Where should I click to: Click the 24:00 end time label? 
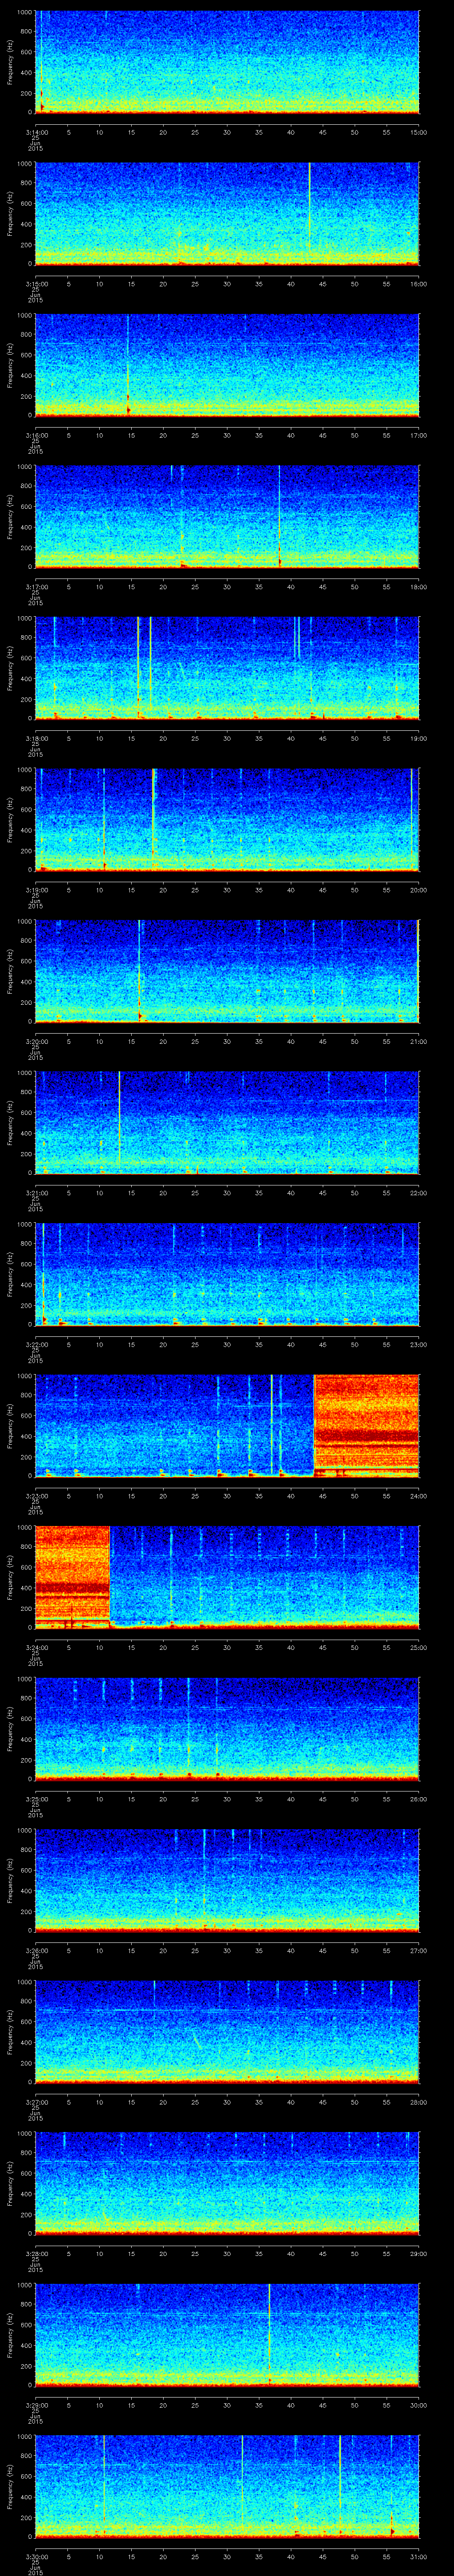418,1496
